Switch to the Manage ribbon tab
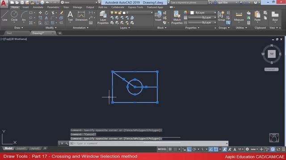Screen dimensions: 286x160 point(77,7)
